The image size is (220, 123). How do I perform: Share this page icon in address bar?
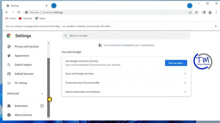190,12
